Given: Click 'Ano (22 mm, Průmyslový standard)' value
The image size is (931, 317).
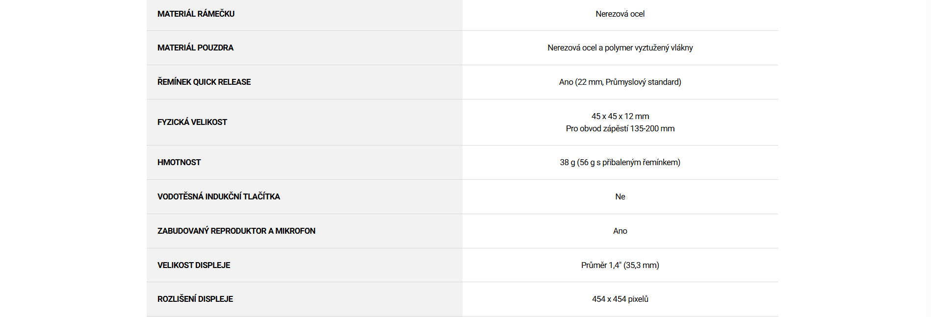Looking at the screenshot, I should (620, 82).
